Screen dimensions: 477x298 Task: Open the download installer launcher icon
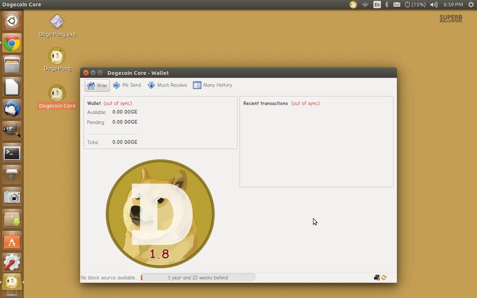tap(12, 219)
